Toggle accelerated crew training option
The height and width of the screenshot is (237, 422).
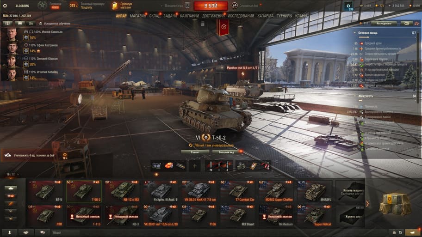55,24
